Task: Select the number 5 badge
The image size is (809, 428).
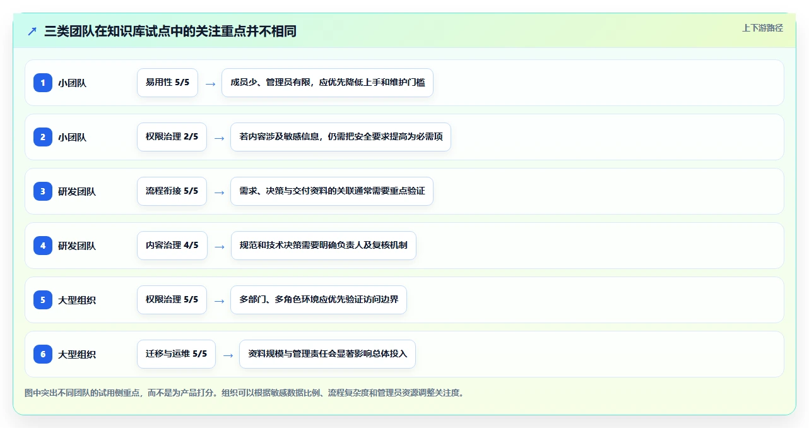Action: coord(43,300)
